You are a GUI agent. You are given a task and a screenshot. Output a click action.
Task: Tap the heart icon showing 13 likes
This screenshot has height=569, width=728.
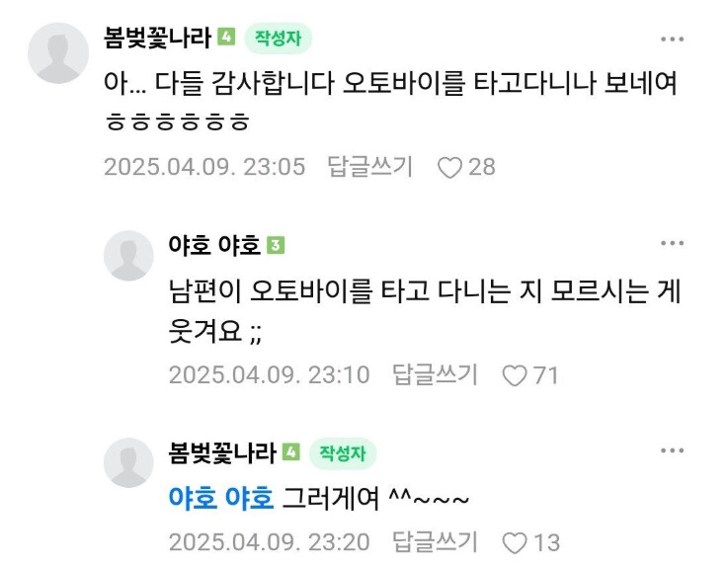pyautogui.click(x=515, y=542)
